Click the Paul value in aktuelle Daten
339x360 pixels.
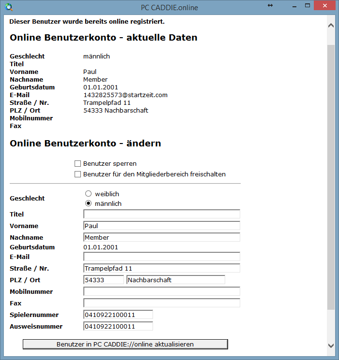click(x=90, y=72)
